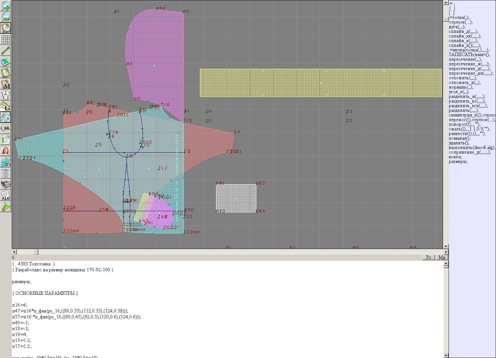
Task: Click the compass measurement tool icon
Action: click(6, 95)
